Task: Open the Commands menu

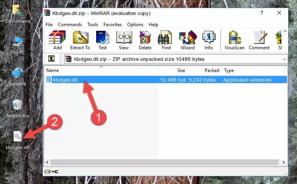Action: tap(70, 25)
